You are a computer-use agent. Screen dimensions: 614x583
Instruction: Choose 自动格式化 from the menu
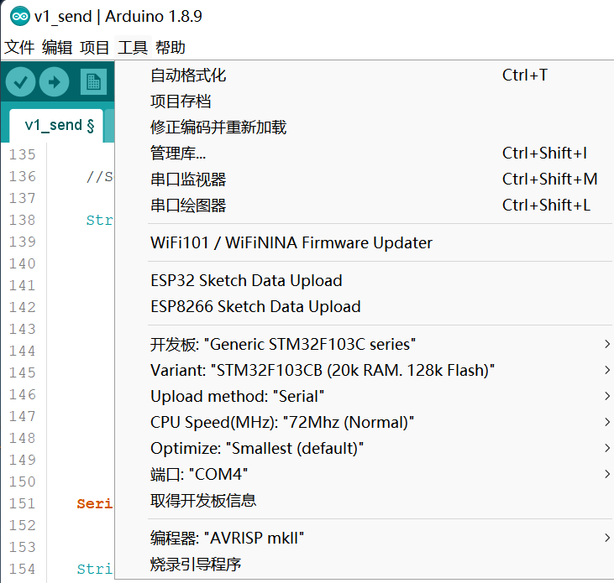[x=364, y=75]
